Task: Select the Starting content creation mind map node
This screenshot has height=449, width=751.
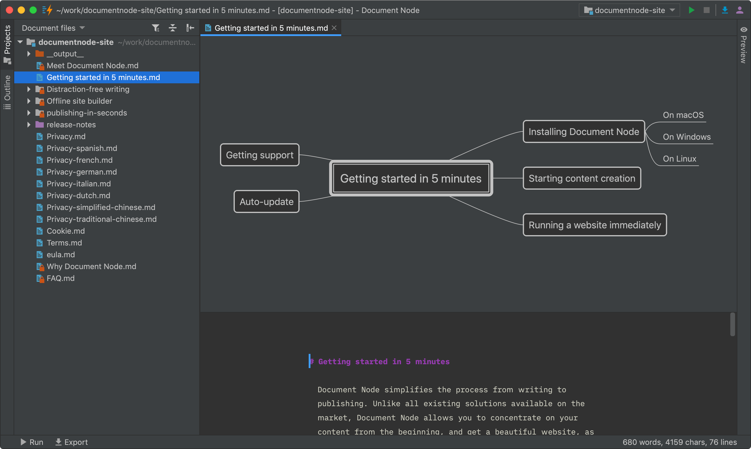Action: pyautogui.click(x=582, y=178)
